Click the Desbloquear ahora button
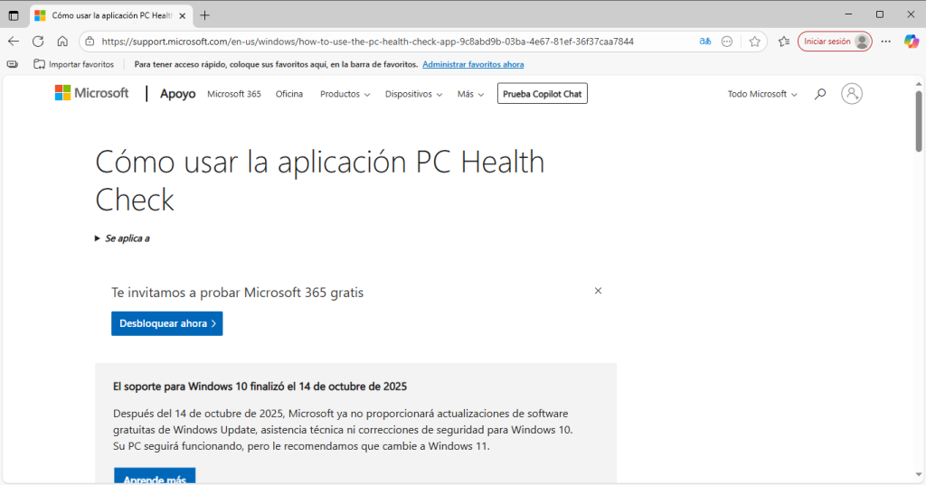The height and width of the screenshot is (485, 926). coord(166,323)
